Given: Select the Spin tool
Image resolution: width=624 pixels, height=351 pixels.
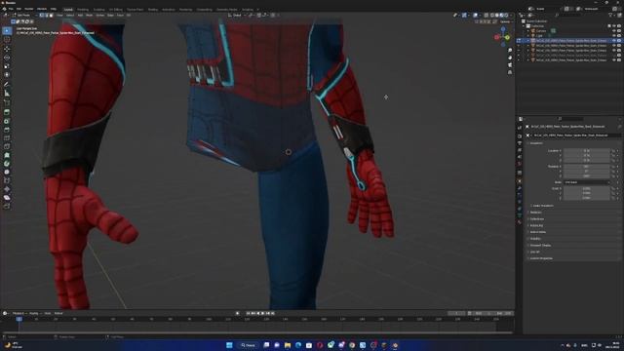Looking at the screenshot, I should [7, 164].
